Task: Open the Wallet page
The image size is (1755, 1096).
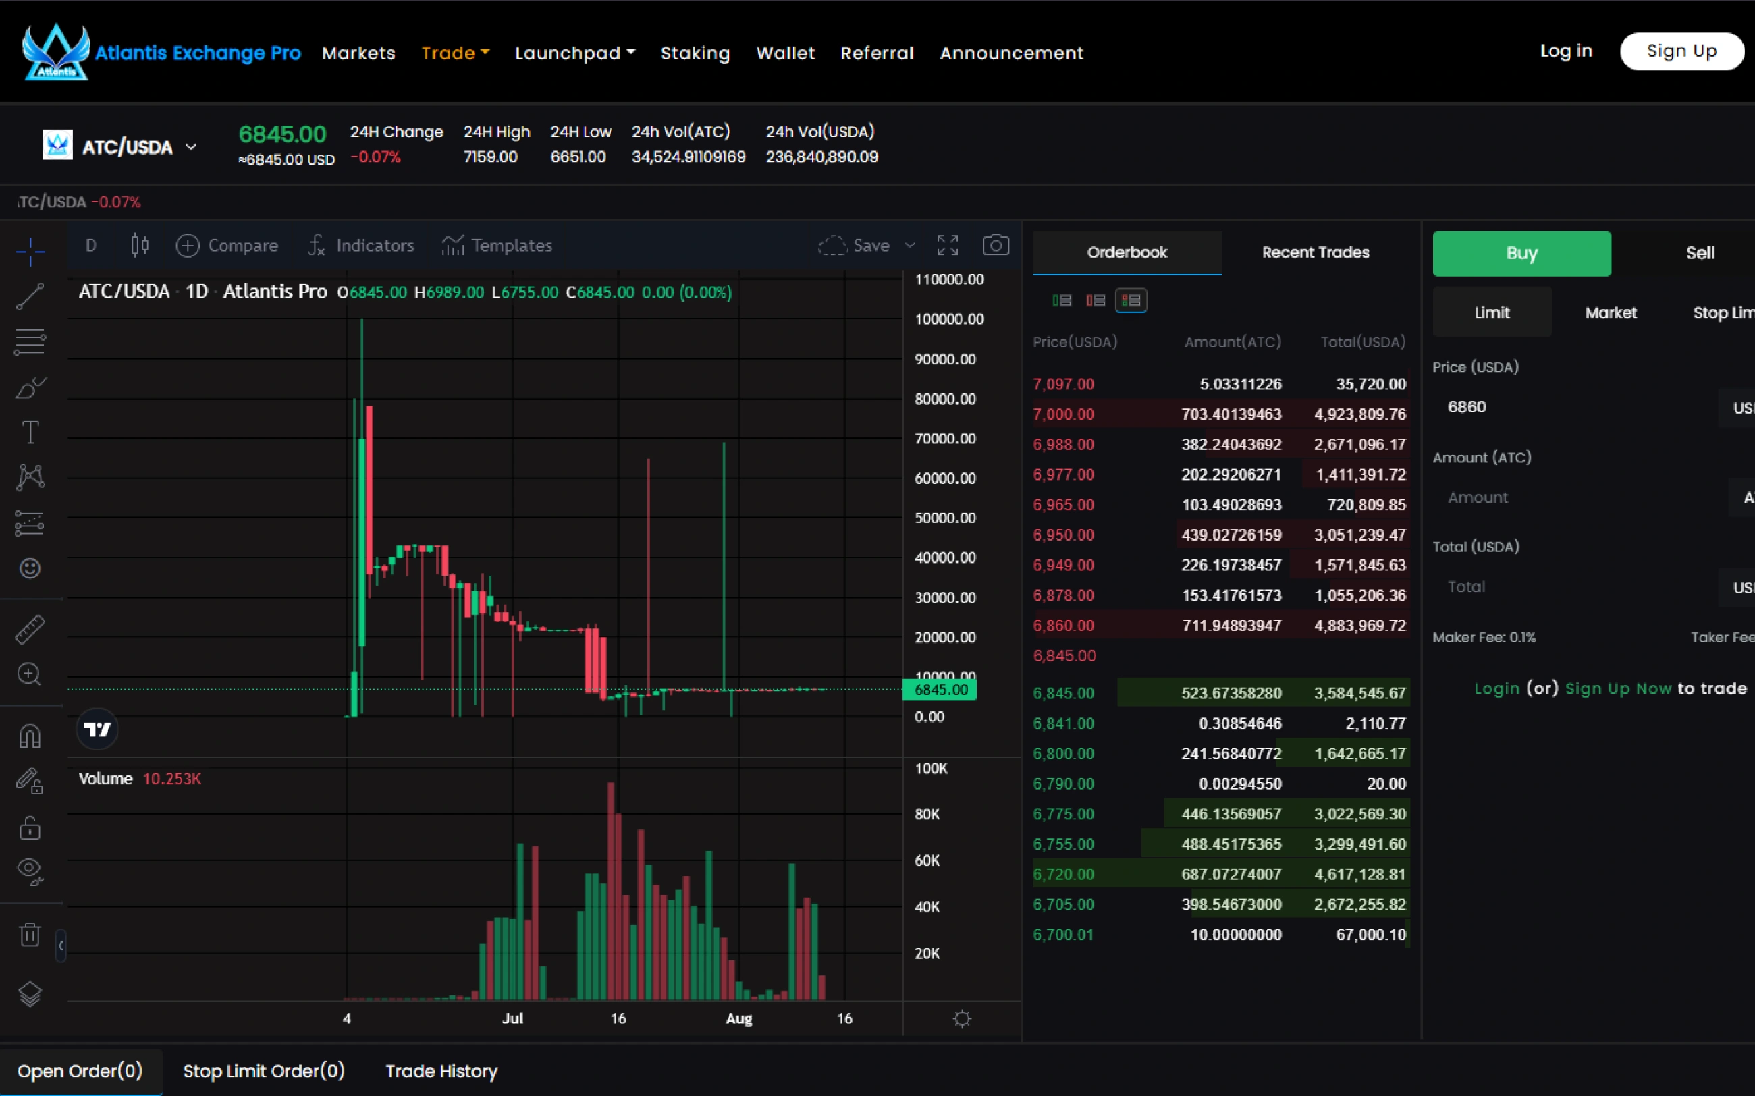Action: 785,53
